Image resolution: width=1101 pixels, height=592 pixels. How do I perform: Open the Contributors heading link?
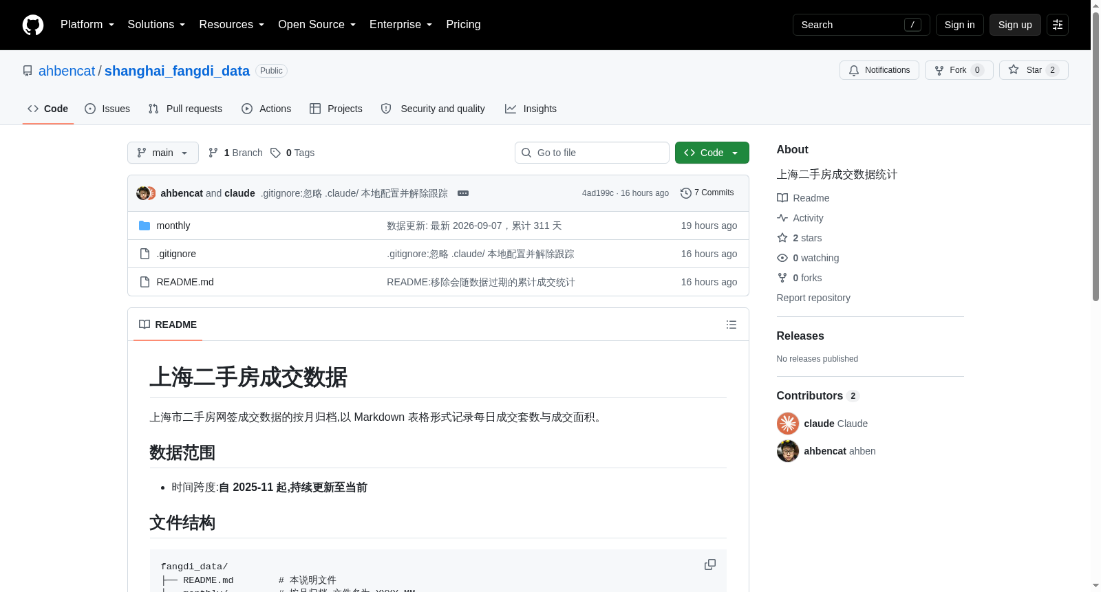(817, 395)
